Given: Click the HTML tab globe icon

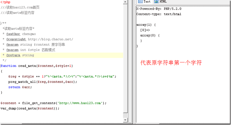Looking at the screenshot, I should (x=156, y=2).
